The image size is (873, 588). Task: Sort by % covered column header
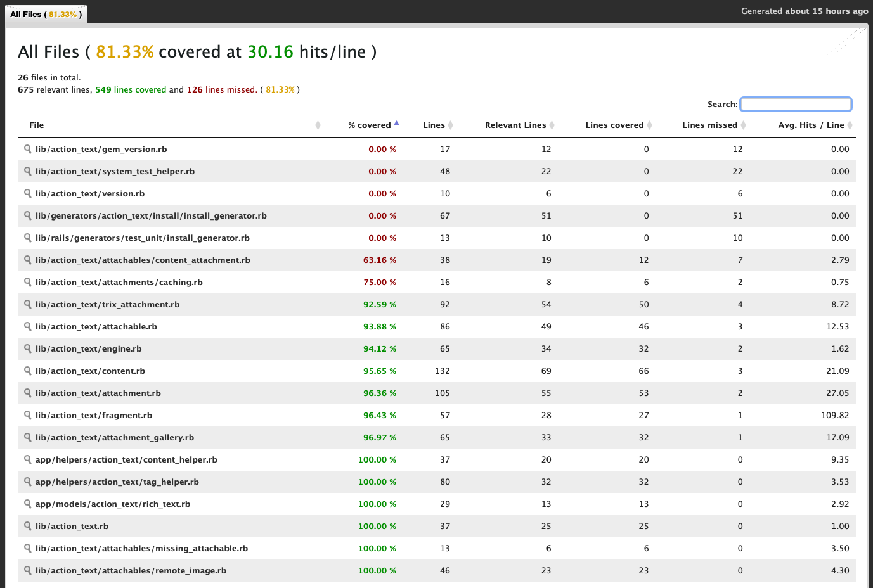pos(365,125)
